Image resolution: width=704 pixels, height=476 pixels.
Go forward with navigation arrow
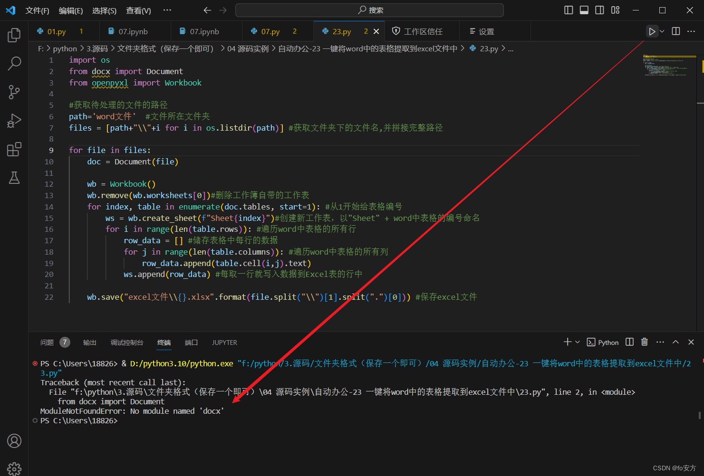coord(223,10)
